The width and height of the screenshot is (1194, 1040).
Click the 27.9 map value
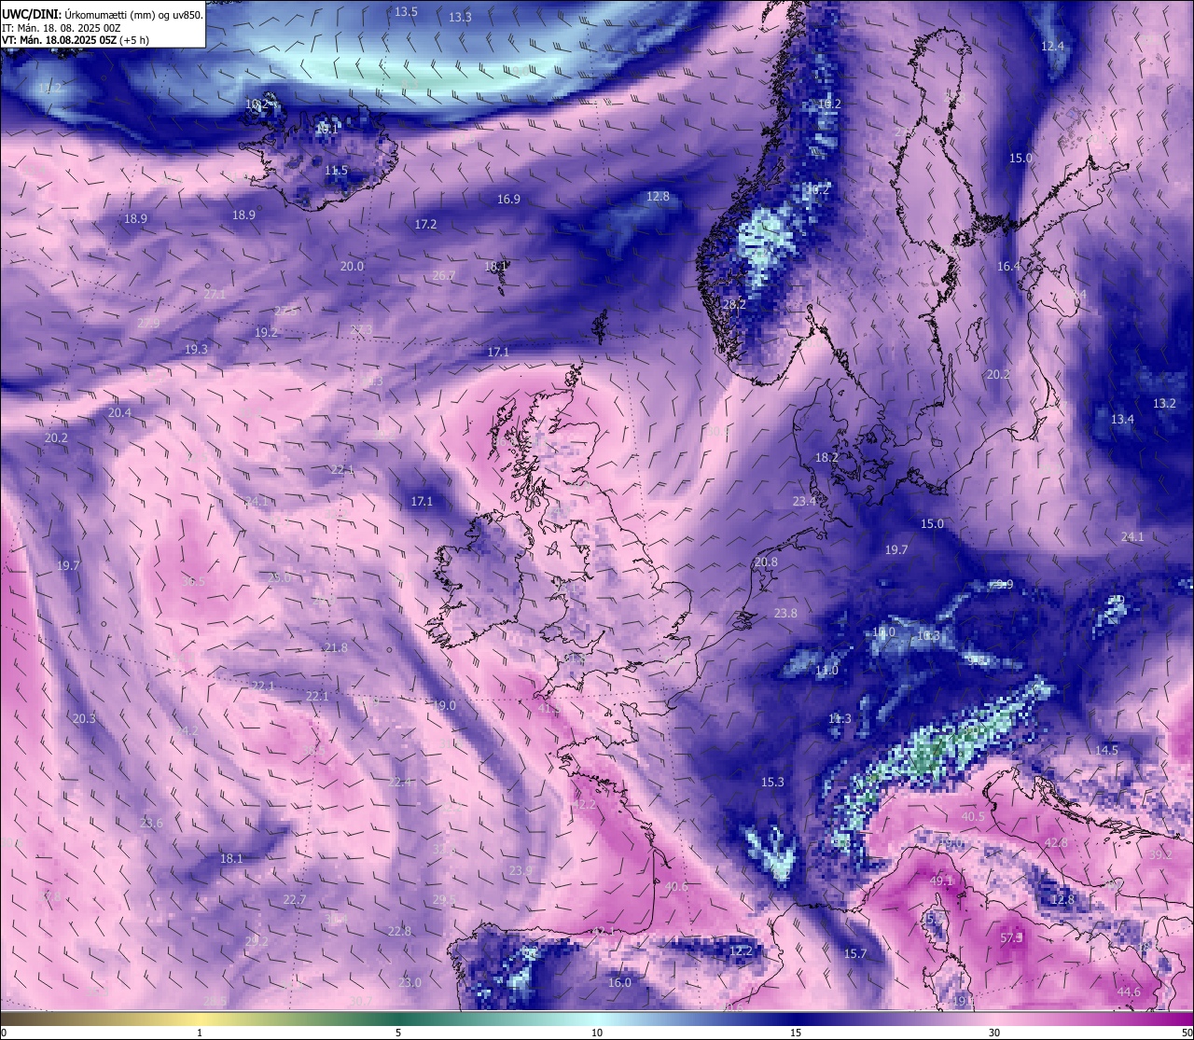coord(148,323)
